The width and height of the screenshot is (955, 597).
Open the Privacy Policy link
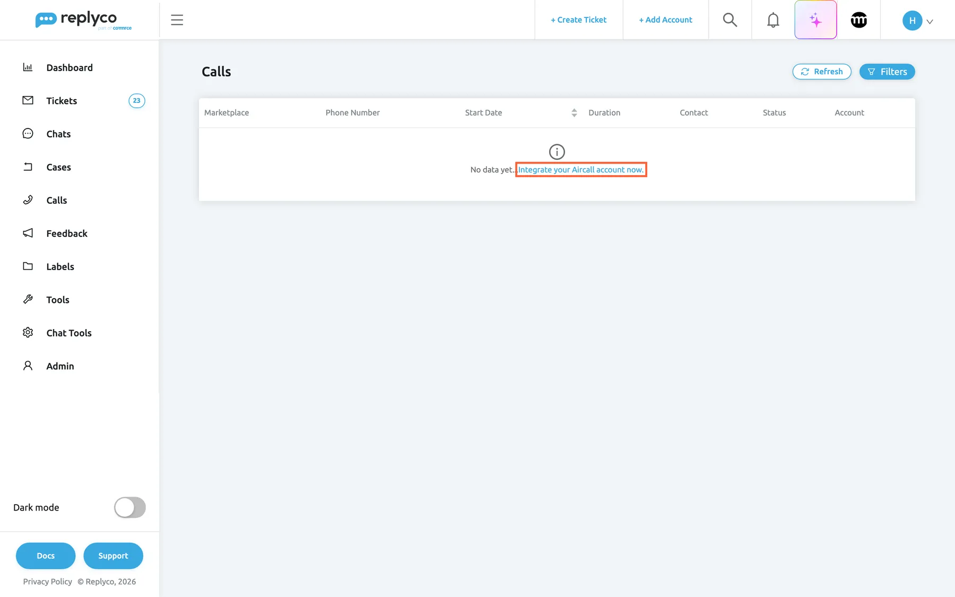47,582
